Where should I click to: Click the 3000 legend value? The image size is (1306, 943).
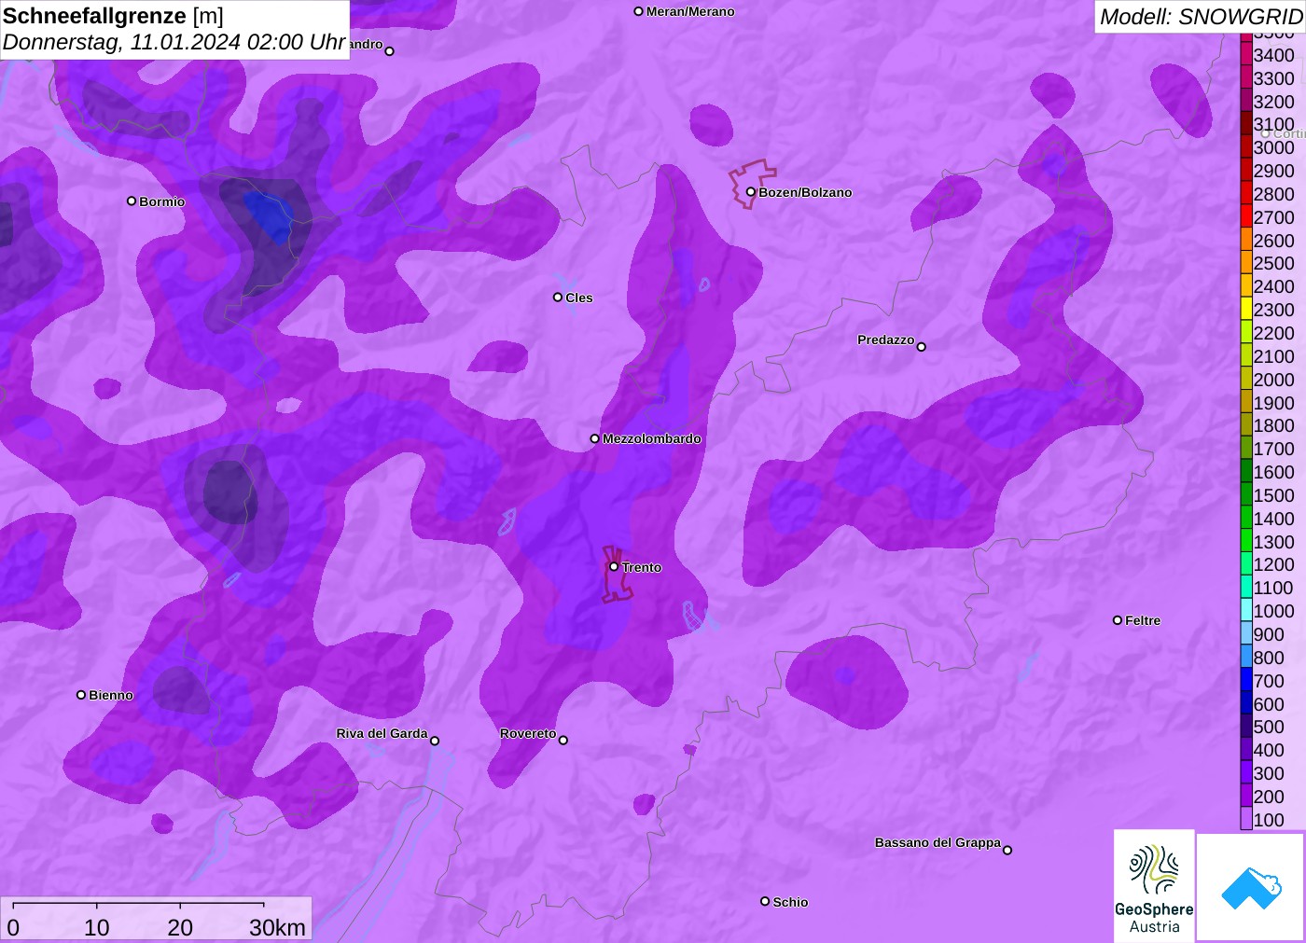click(x=1273, y=147)
